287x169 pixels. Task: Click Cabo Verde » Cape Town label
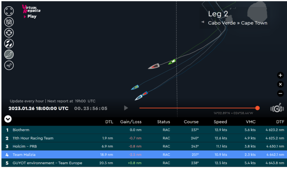(x=238, y=23)
